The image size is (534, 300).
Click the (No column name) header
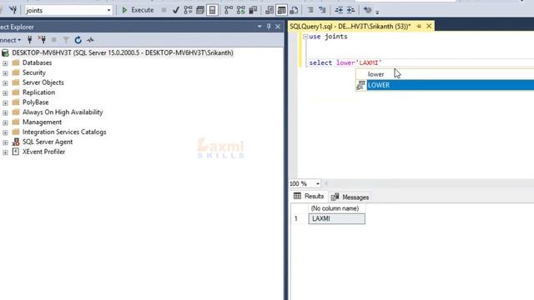335,208
